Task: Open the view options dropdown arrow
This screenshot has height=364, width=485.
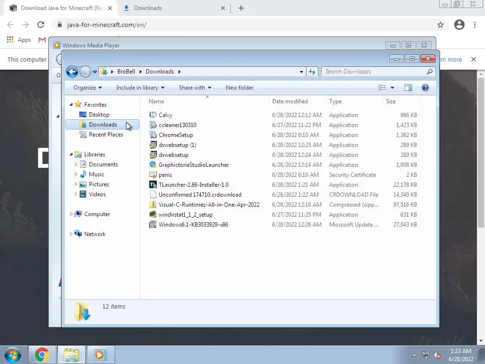Action: pyautogui.click(x=392, y=88)
